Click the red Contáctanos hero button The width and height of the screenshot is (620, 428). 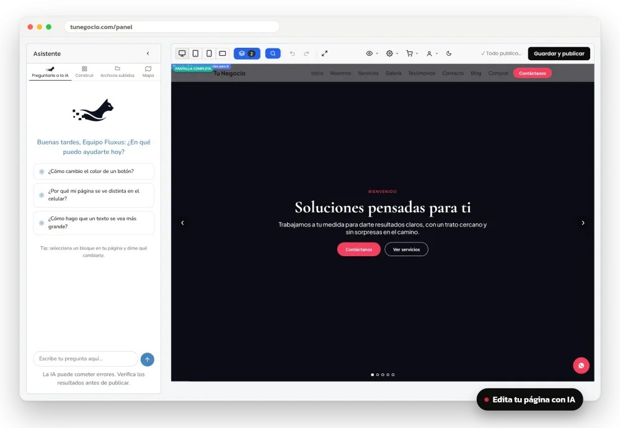coord(358,249)
